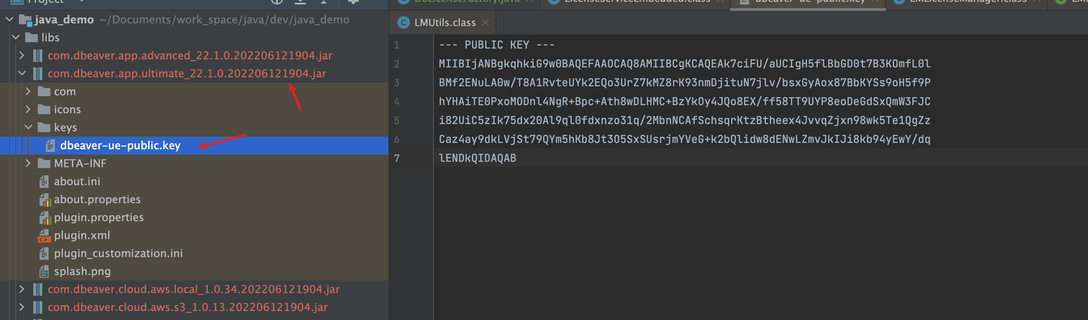The width and height of the screenshot is (1088, 320).
Task: Click the keys folder icon
Action: tap(44, 127)
